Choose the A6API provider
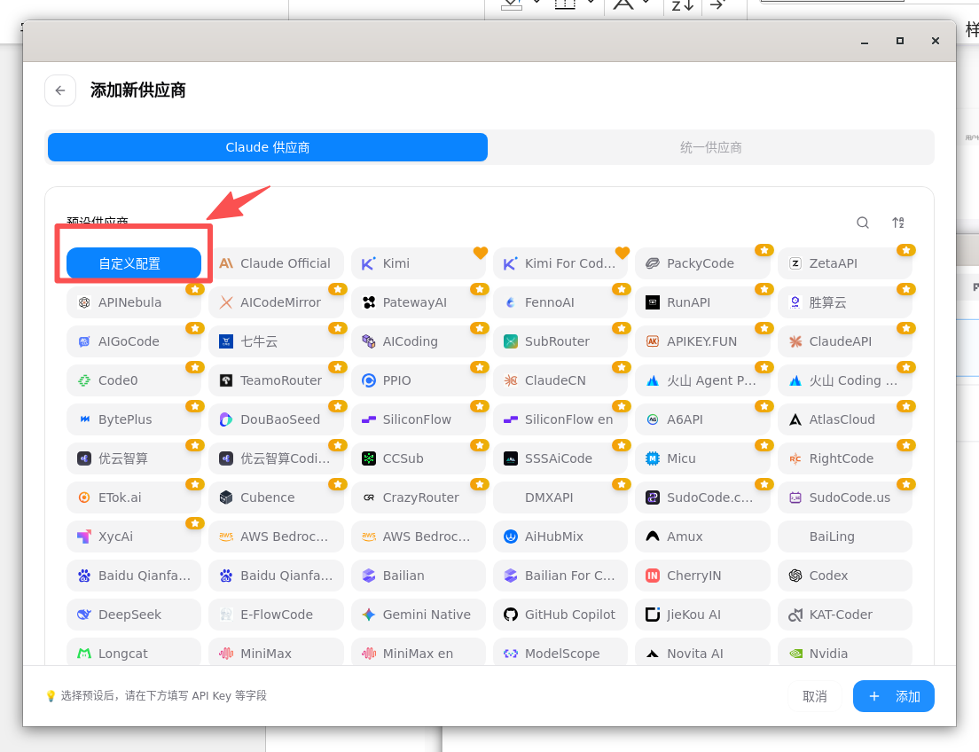Image resolution: width=979 pixels, height=752 pixels. pyautogui.click(x=702, y=419)
